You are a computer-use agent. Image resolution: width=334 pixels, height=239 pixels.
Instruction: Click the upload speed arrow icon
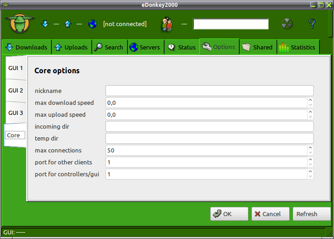coord(68,24)
